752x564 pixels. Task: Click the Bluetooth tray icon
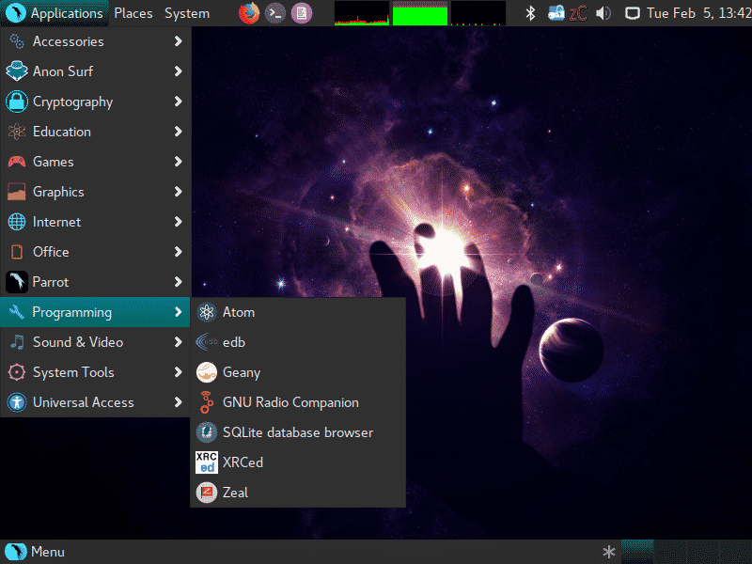[530, 13]
